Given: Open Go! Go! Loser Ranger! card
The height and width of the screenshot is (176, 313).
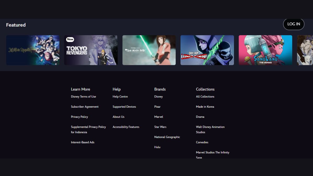Looking at the screenshot, I should click(x=207, y=50).
